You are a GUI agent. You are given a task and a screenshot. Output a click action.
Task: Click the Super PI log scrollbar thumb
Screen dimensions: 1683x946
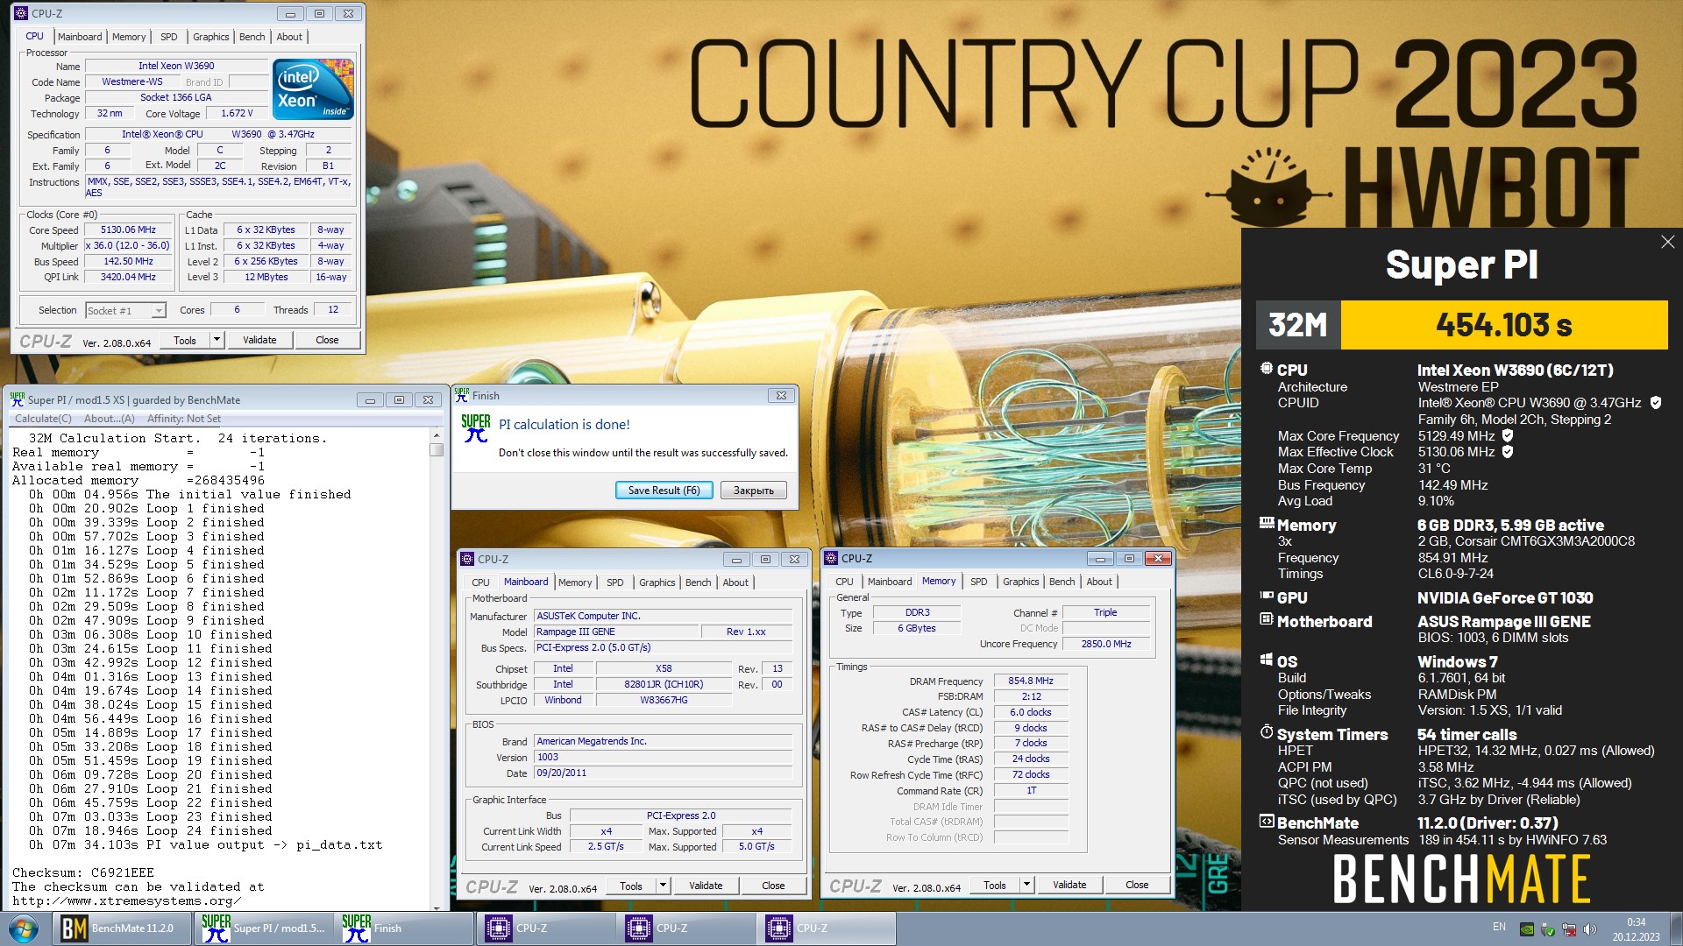437,449
